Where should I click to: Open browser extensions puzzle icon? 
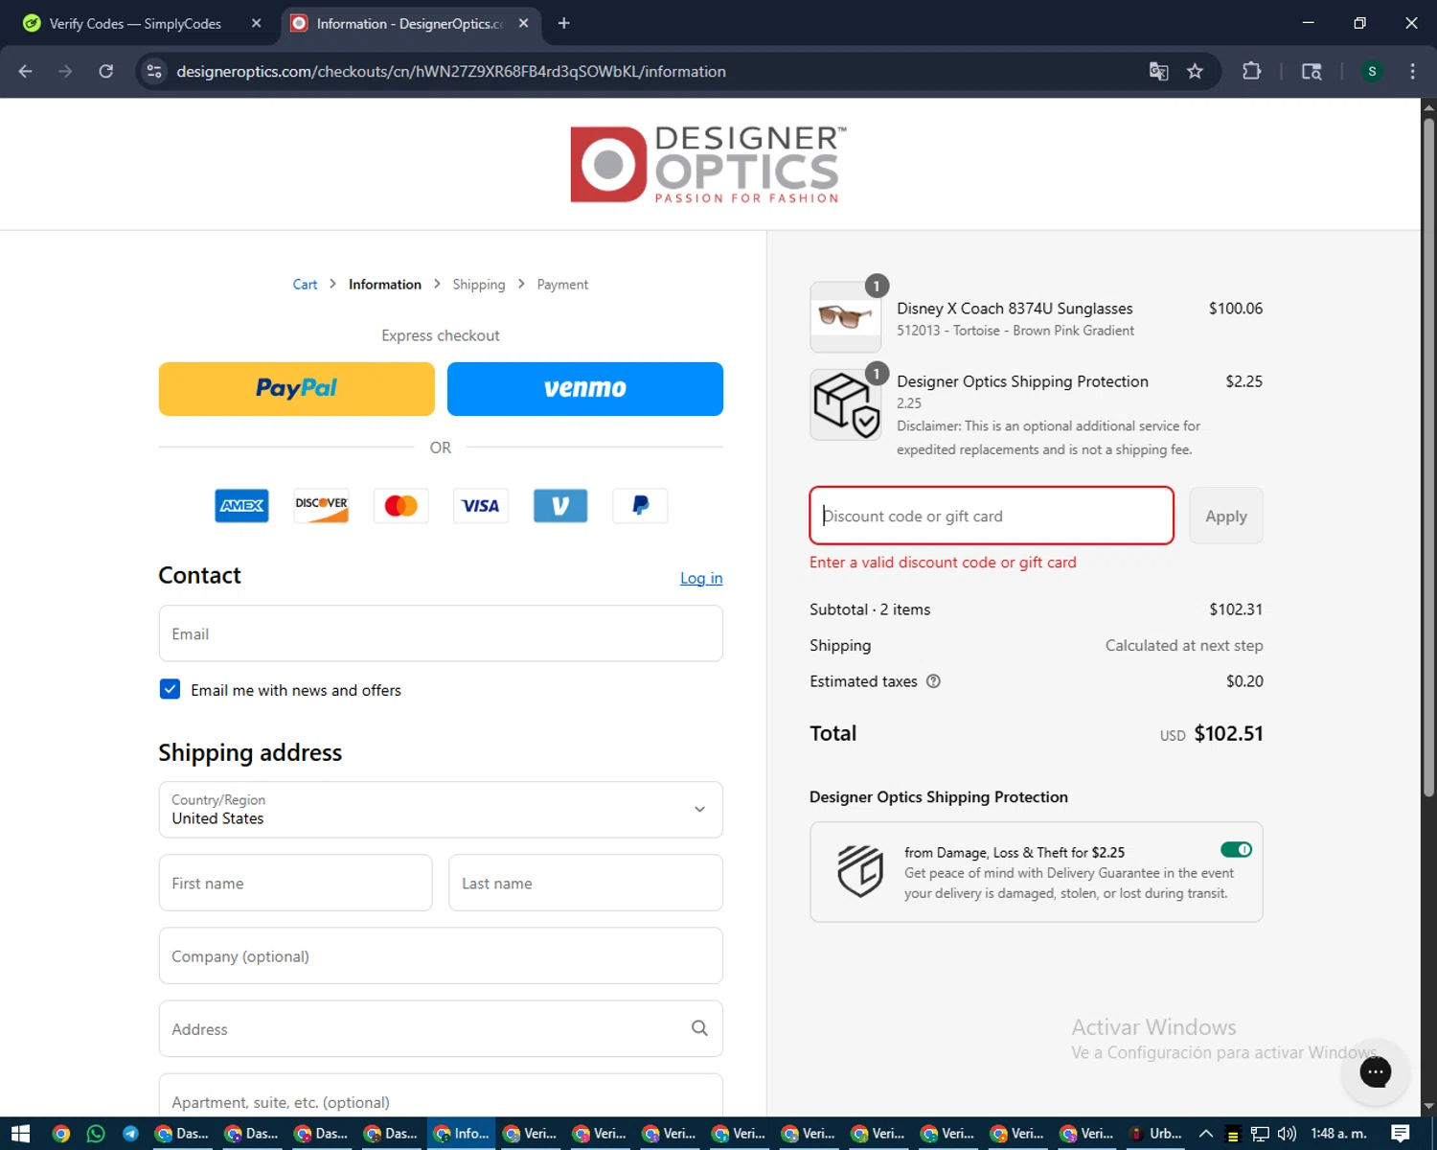click(x=1251, y=71)
